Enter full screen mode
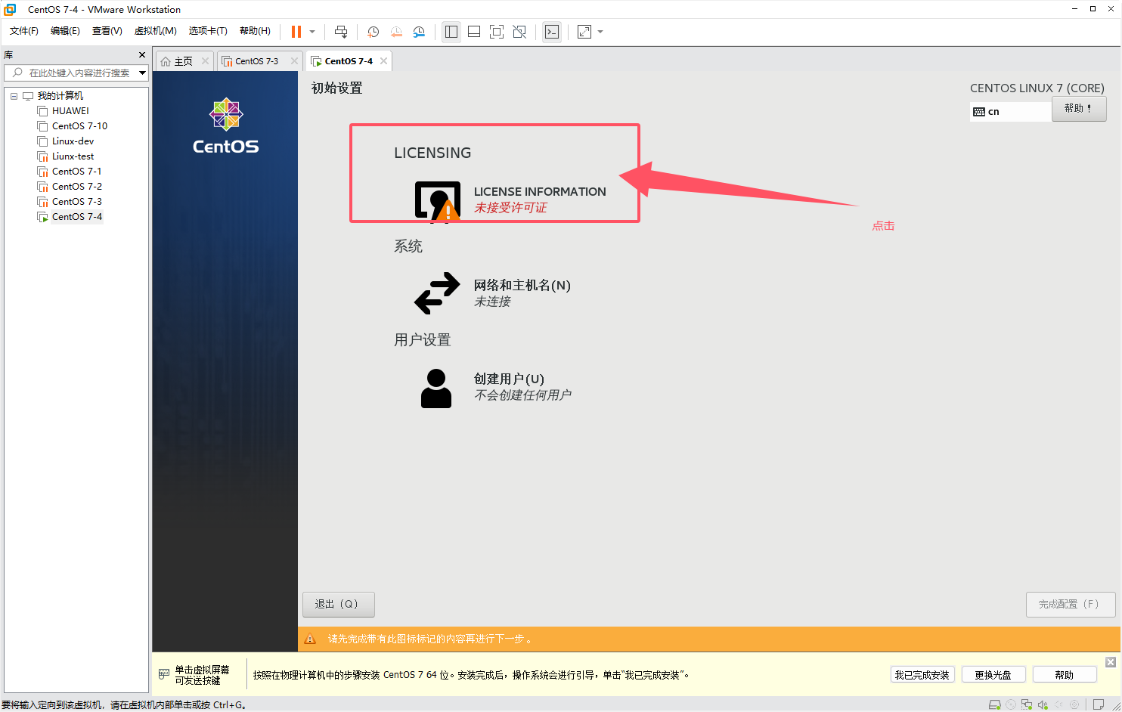The height and width of the screenshot is (712, 1122). (x=497, y=32)
